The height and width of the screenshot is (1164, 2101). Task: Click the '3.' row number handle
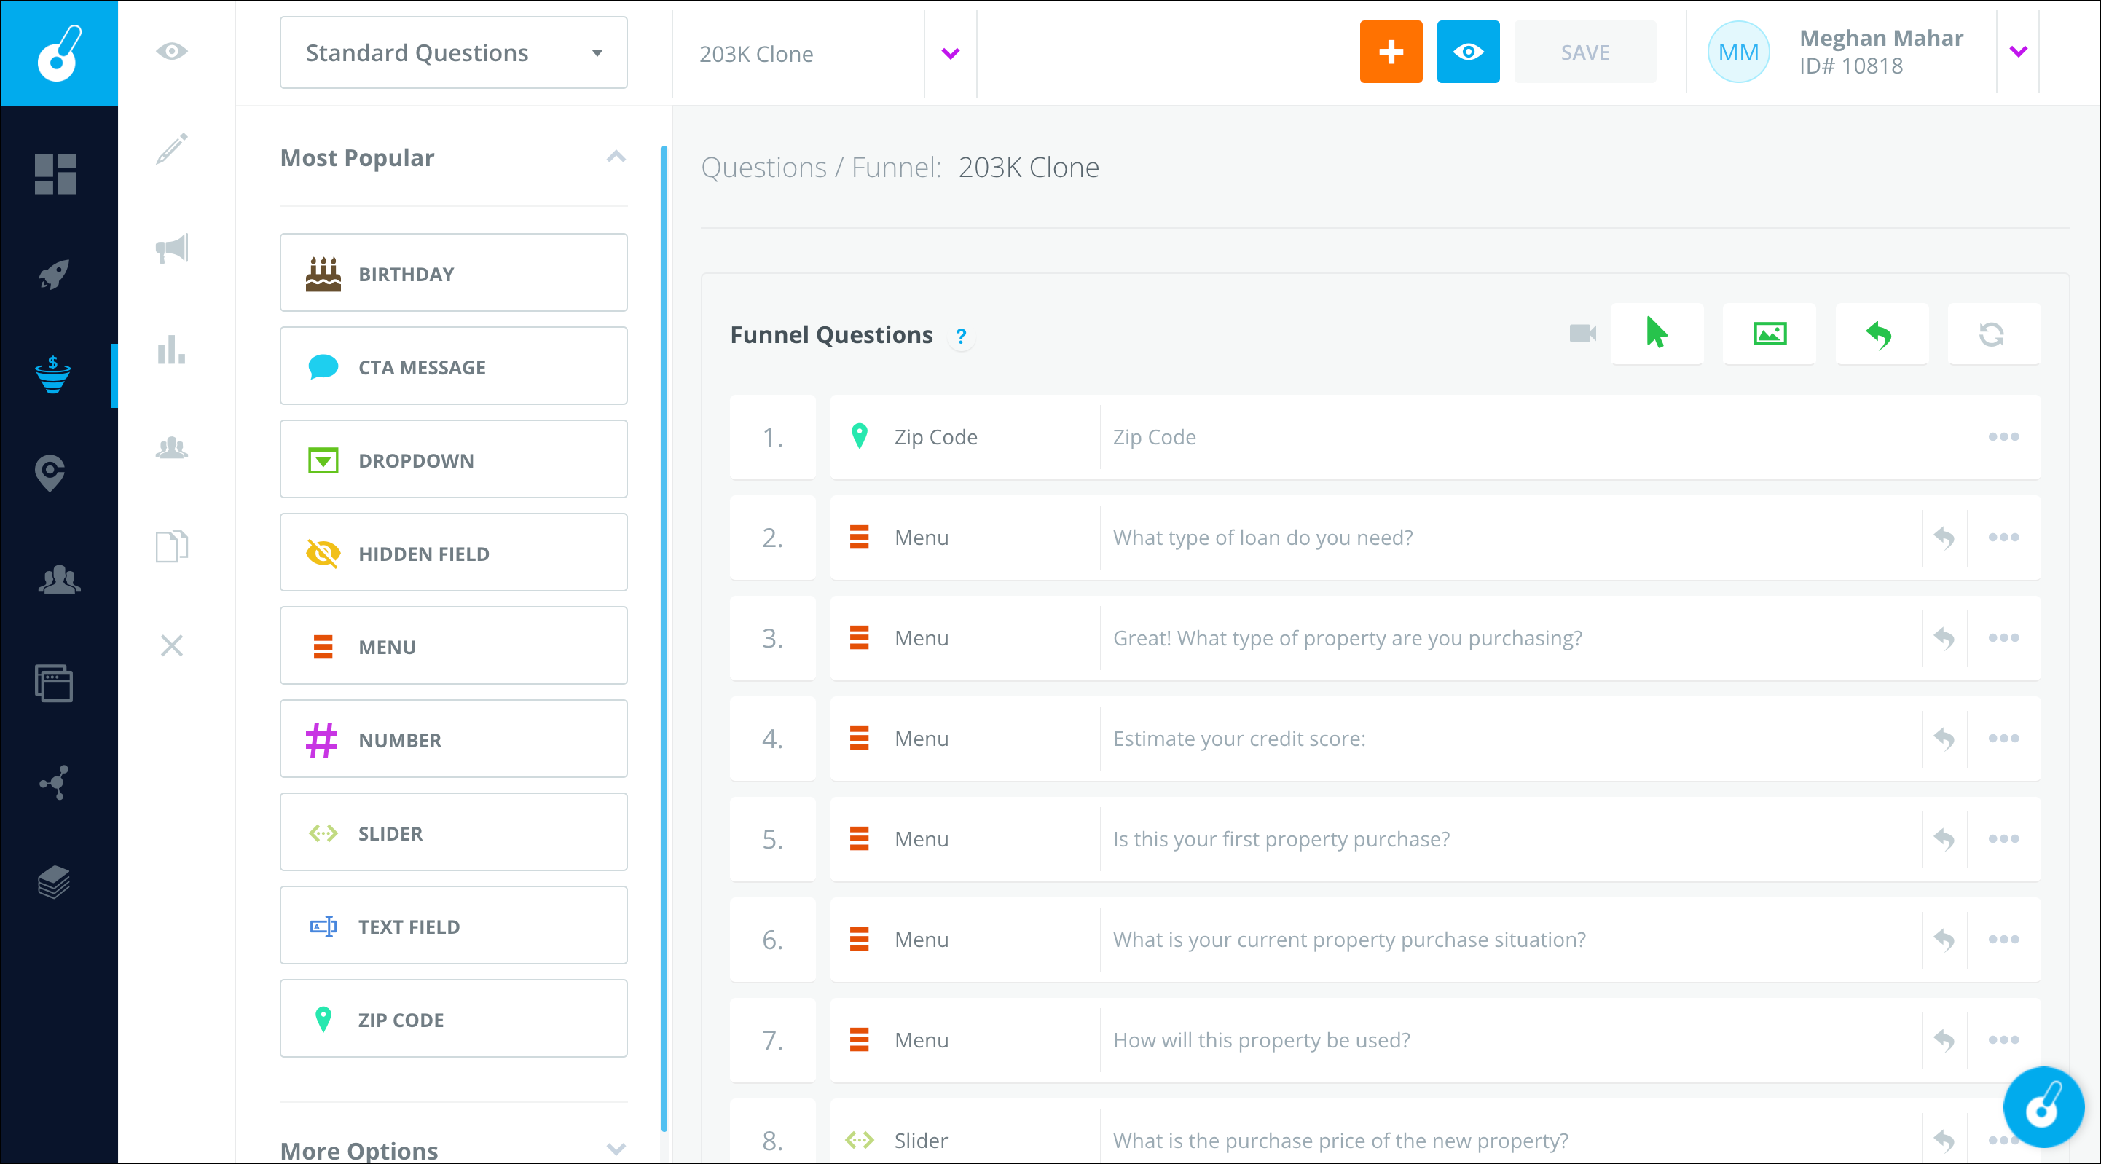tap(772, 638)
